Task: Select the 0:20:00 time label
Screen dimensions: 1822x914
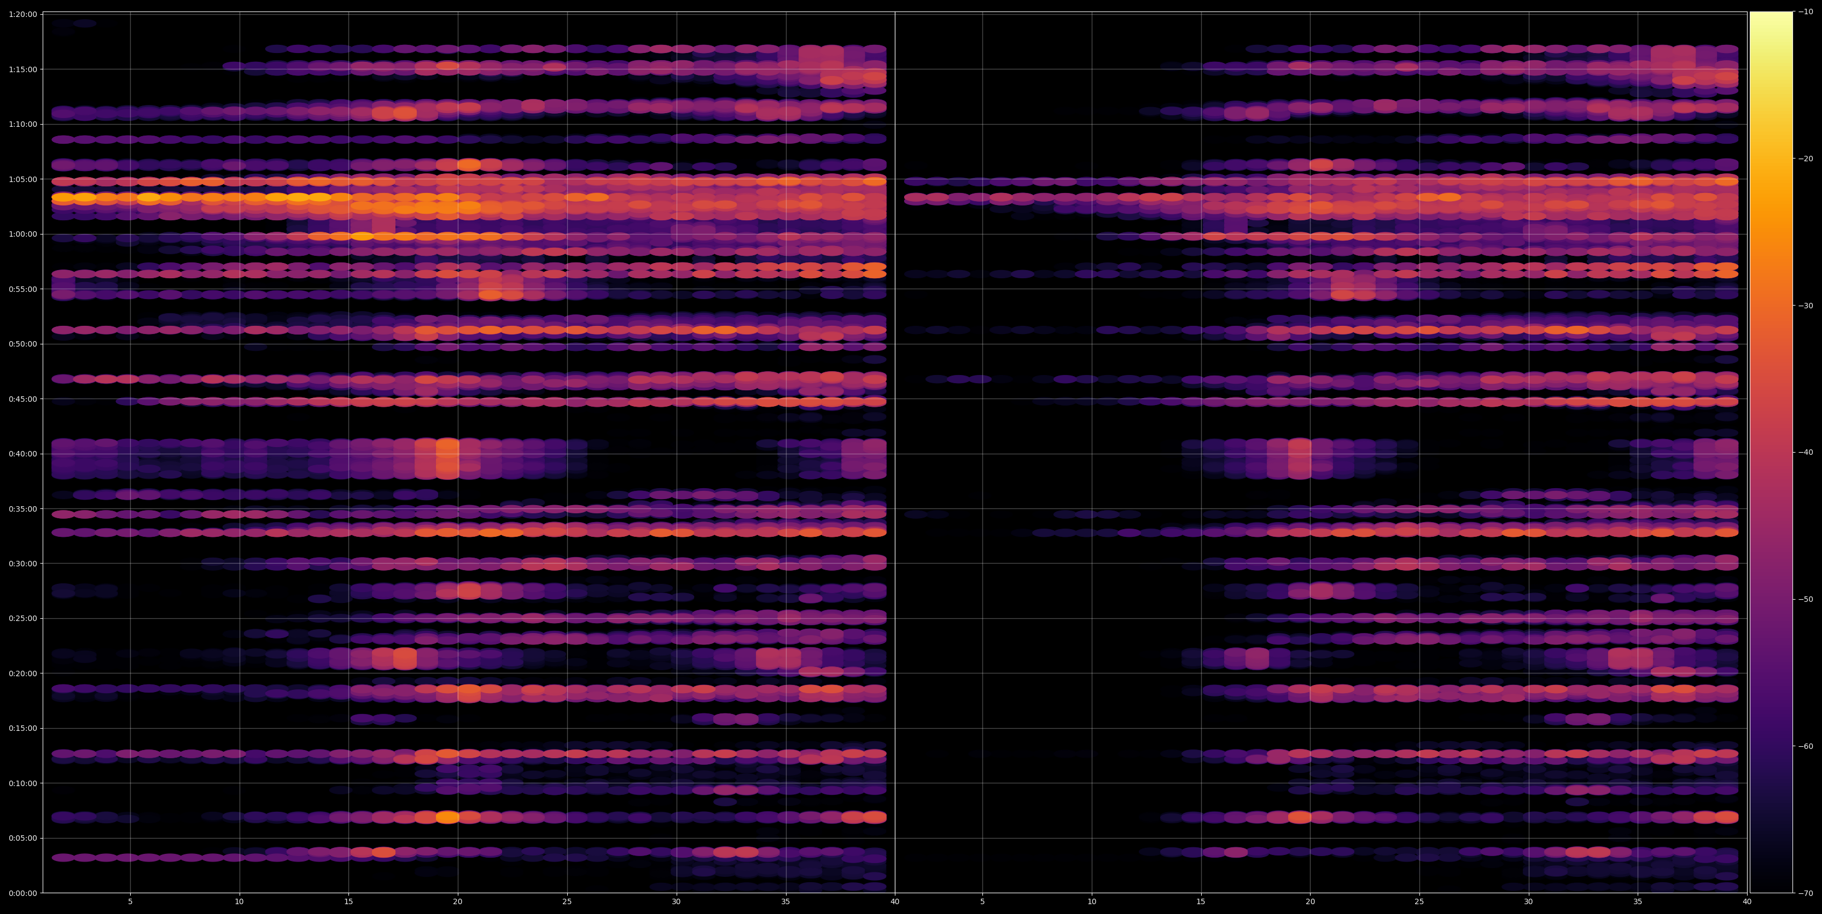Action: [22, 673]
